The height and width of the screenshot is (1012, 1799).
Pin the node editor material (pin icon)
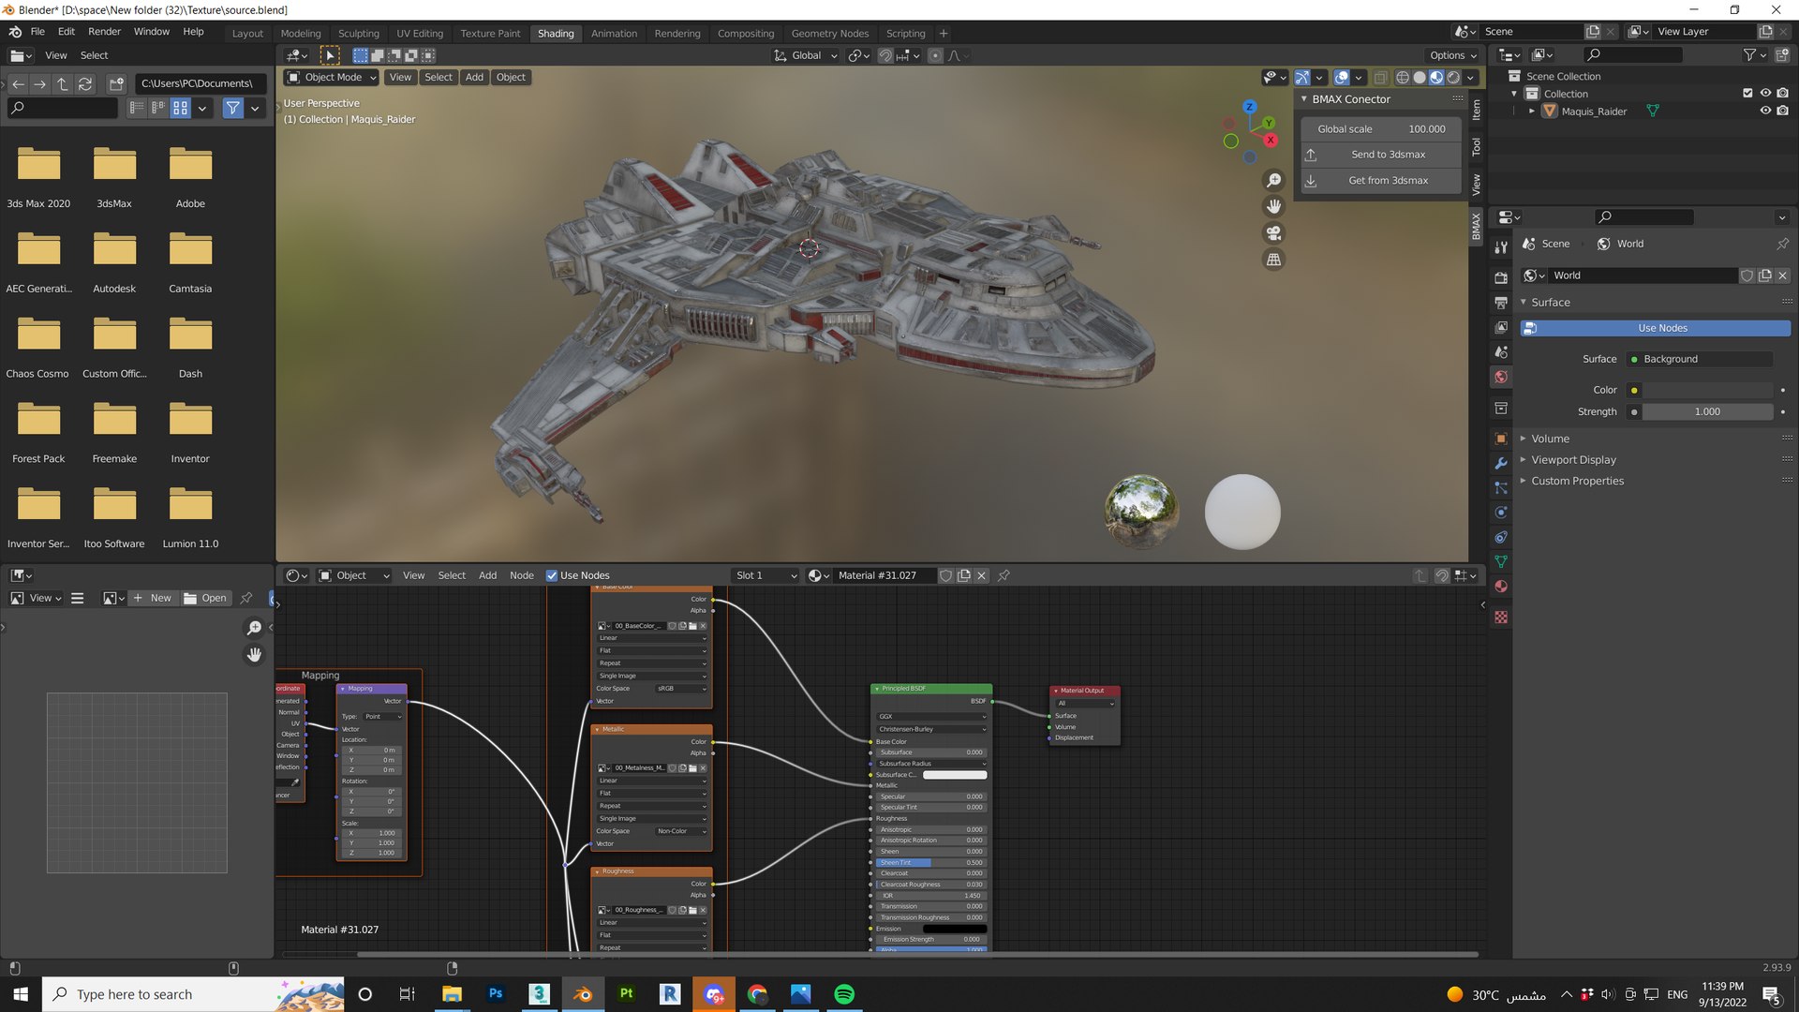1004,575
